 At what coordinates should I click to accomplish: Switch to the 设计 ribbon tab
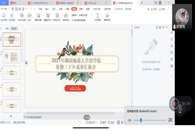click(x=54, y=9)
